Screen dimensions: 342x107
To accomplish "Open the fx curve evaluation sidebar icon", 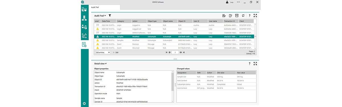I will 84,36.
